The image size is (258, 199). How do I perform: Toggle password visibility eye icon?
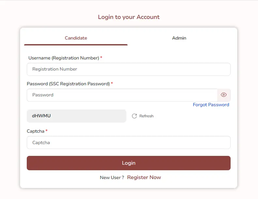pyautogui.click(x=224, y=95)
